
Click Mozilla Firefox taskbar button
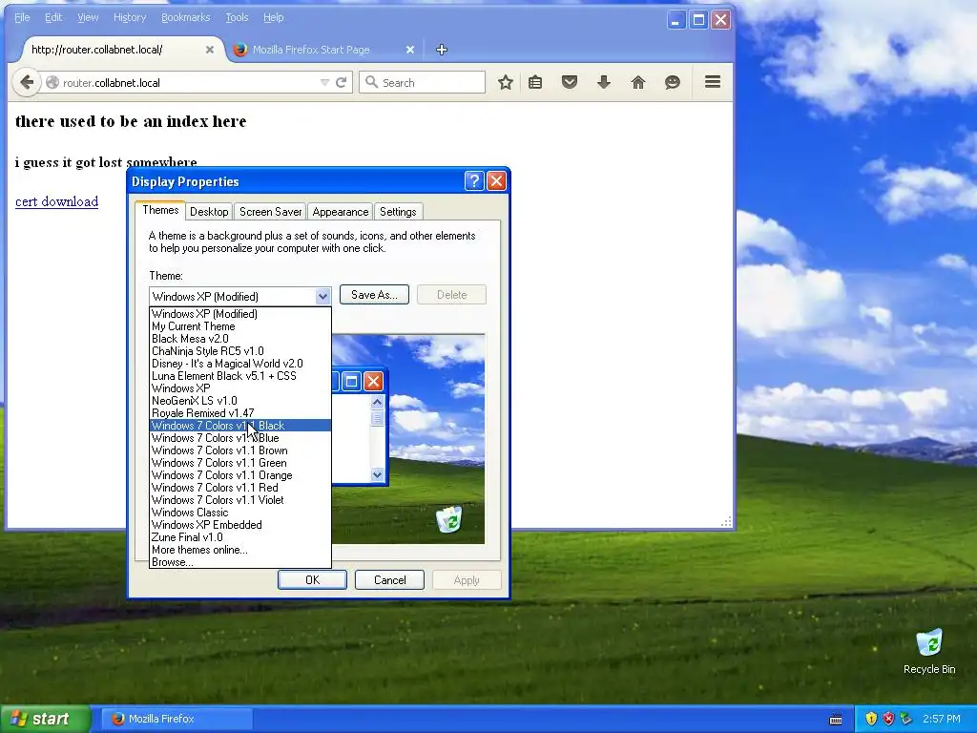click(x=177, y=719)
